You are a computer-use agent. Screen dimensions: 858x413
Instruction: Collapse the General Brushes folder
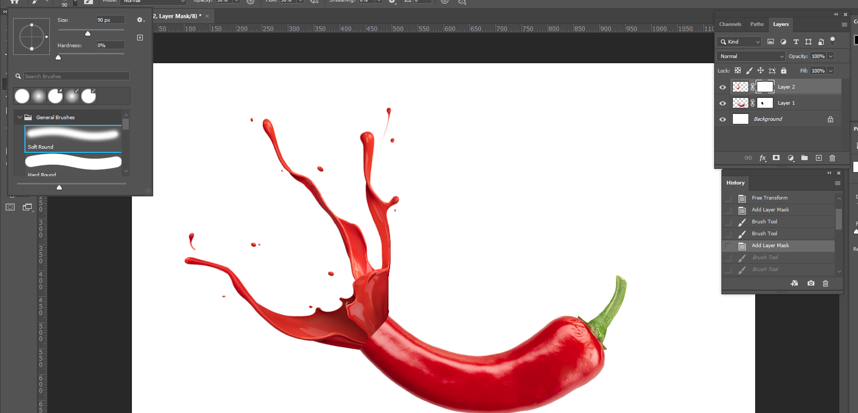pos(20,117)
